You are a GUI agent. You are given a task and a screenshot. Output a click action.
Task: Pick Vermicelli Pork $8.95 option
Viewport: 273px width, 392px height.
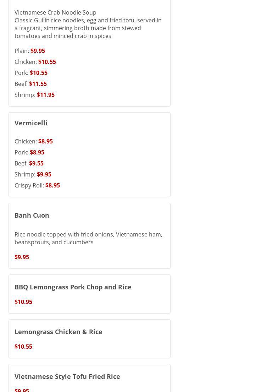(x=37, y=152)
